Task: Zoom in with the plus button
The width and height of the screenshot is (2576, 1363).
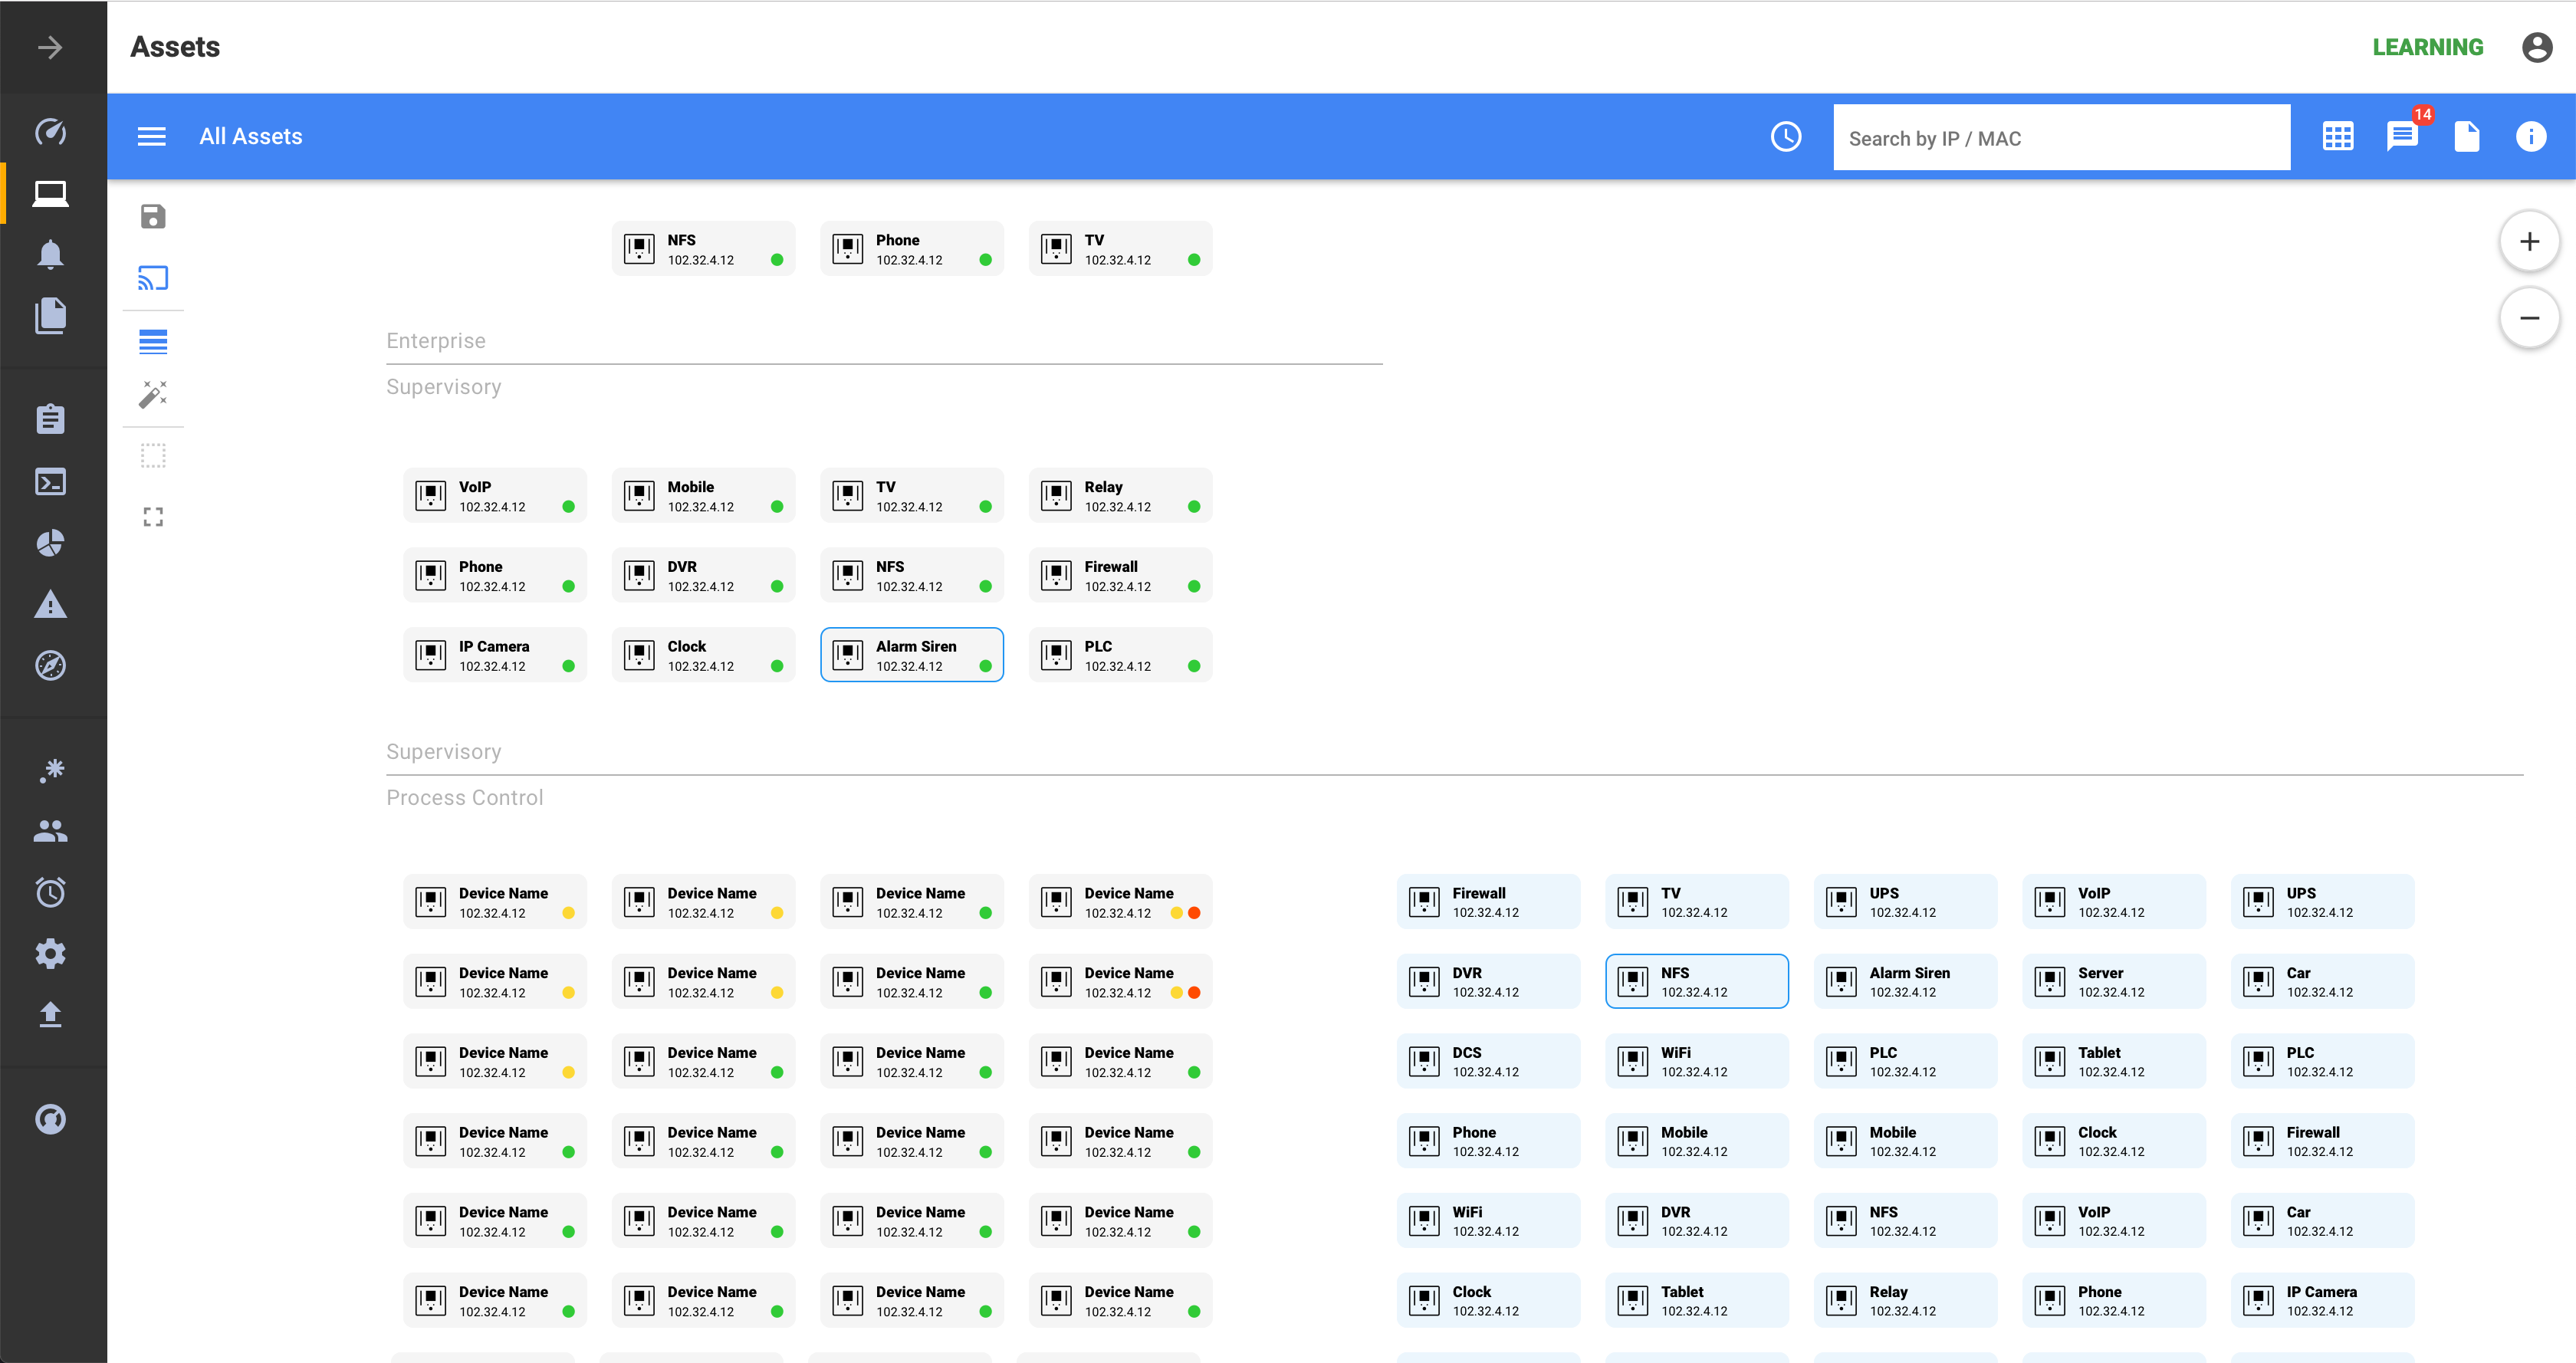Action: pos(2530,241)
